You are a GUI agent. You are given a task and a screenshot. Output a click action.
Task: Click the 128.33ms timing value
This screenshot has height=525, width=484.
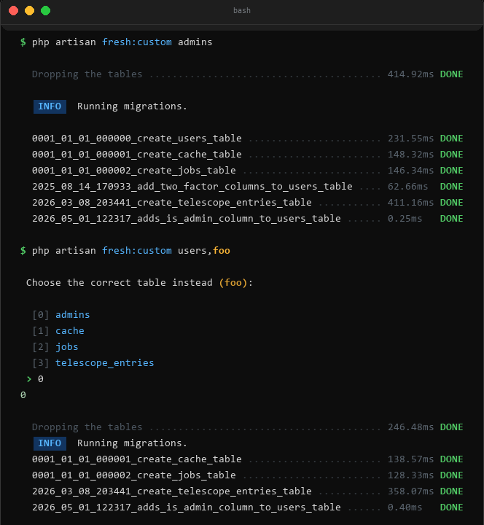point(410,475)
